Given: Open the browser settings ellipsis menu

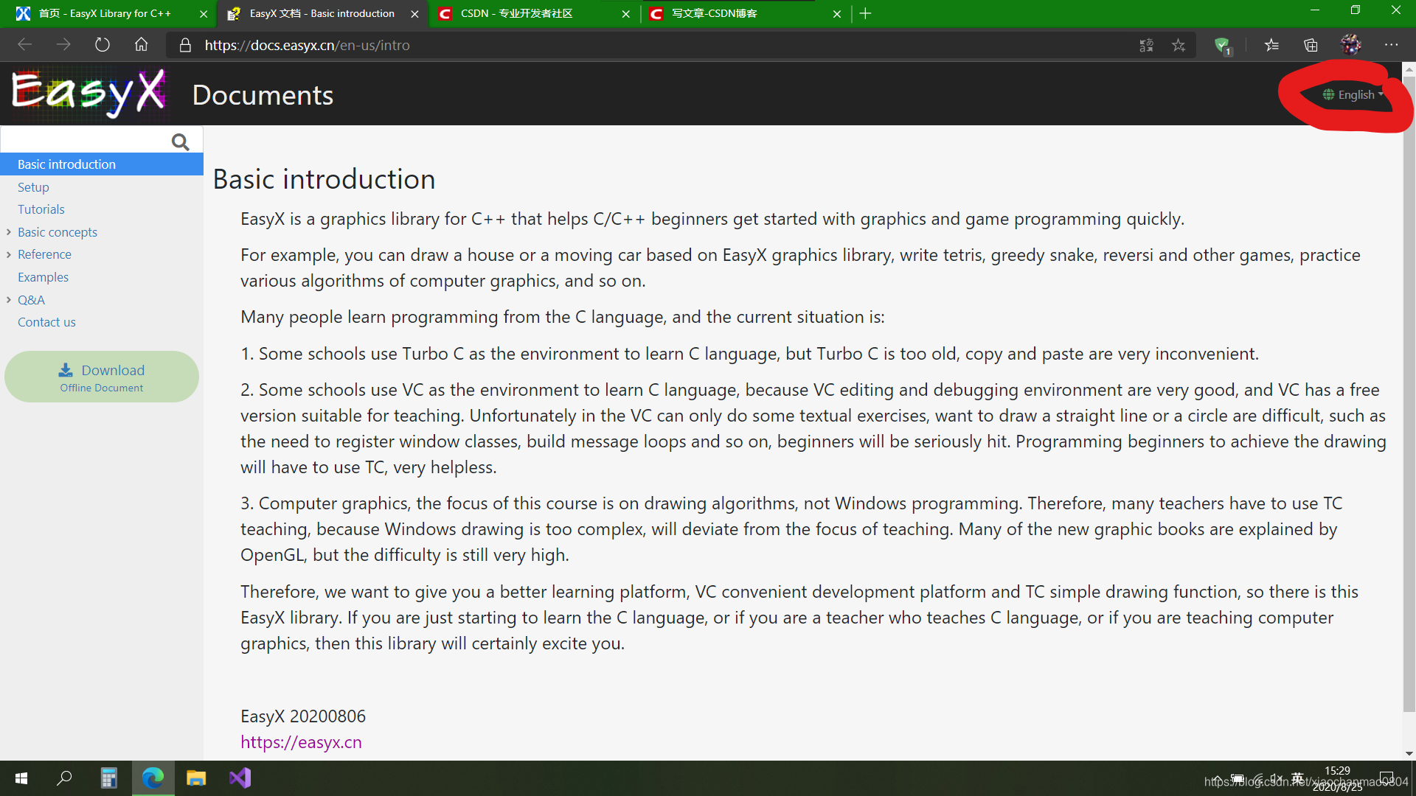Looking at the screenshot, I should click(1391, 45).
